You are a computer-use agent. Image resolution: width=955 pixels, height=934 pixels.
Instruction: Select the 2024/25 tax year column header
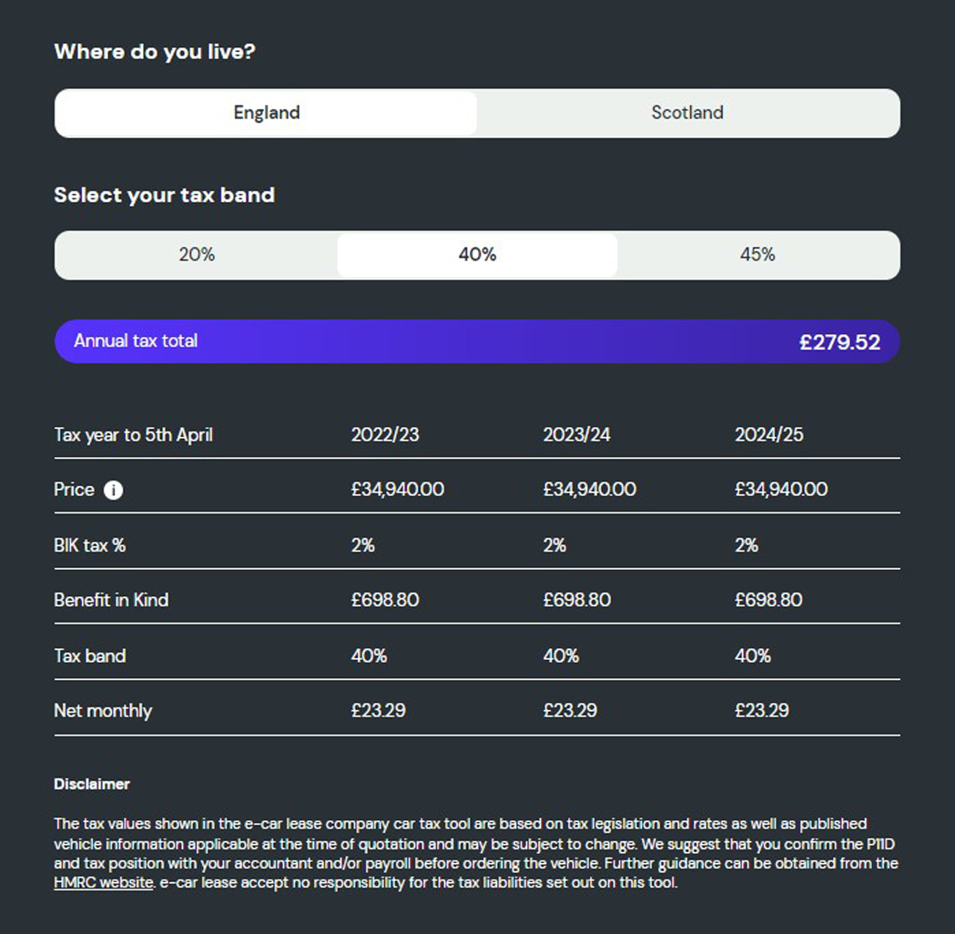point(769,435)
